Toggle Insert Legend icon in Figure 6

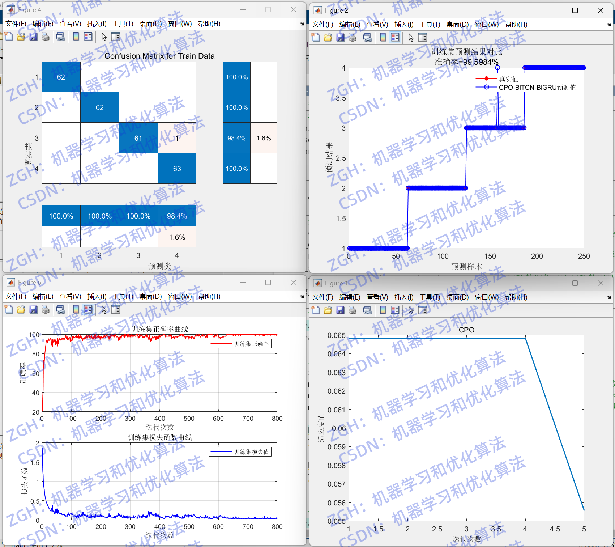(88, 309)
